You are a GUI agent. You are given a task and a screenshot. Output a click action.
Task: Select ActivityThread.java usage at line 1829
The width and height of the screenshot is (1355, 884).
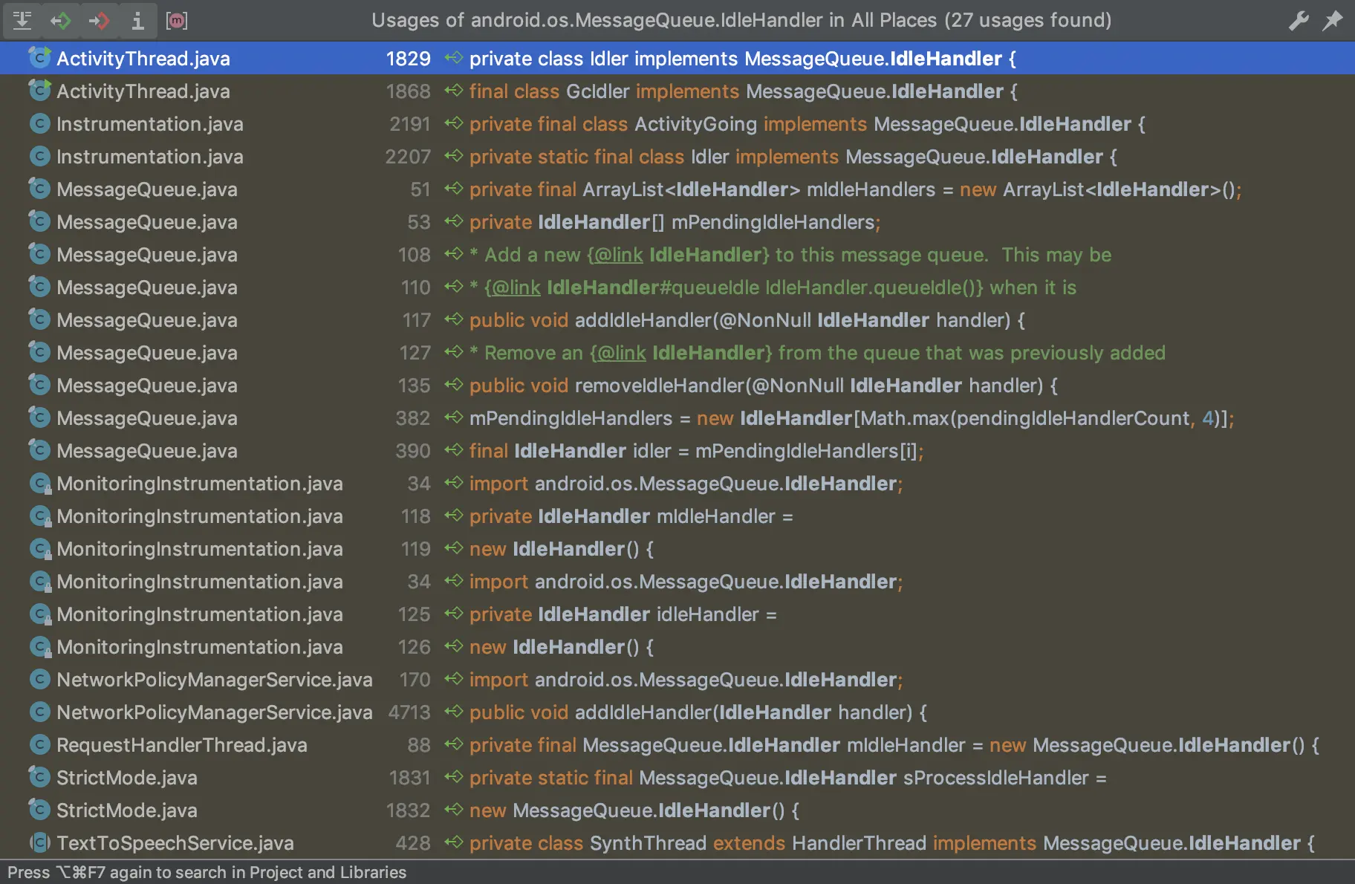point(677,58)
